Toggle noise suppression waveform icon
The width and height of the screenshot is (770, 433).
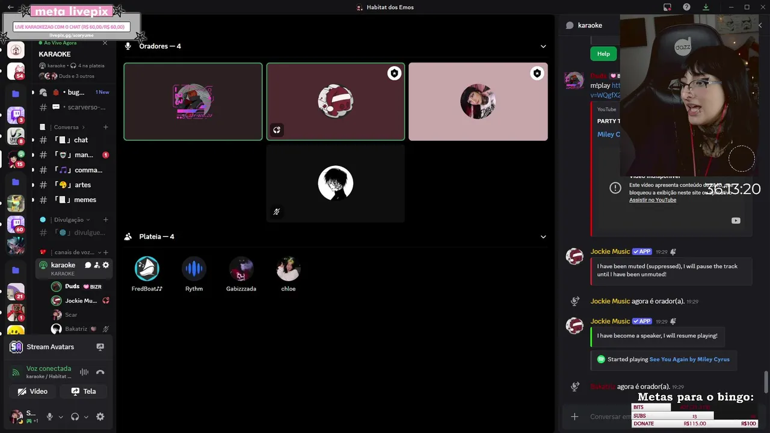pyautogui.click(x=84, y=372)
